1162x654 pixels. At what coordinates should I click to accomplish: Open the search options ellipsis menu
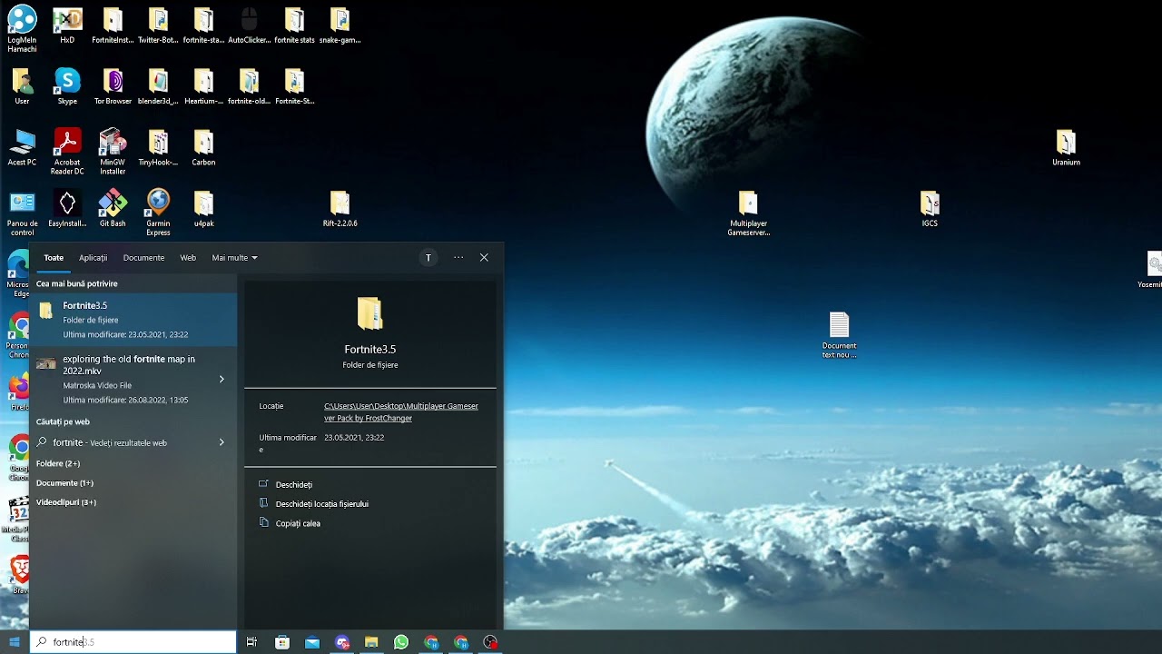[458, 258]
